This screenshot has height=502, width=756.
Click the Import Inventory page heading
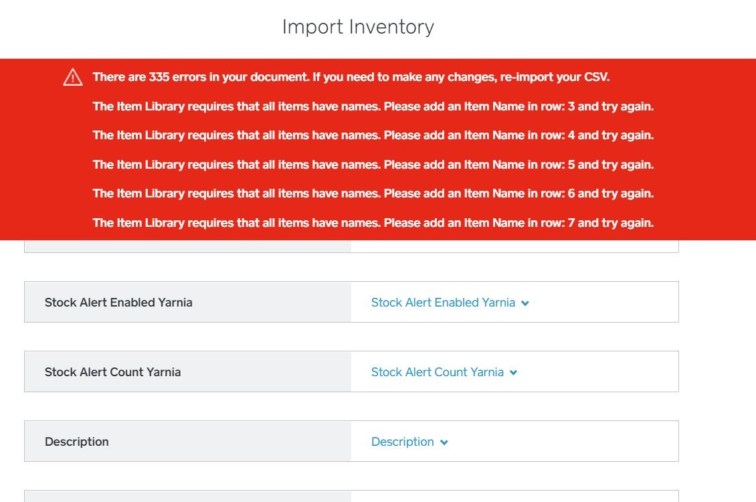[358, 27]
